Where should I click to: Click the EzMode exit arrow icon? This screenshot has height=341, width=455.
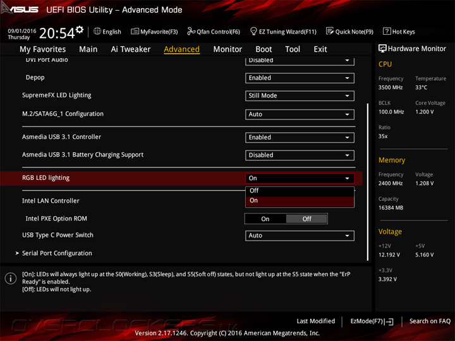[x=389, y=321]
